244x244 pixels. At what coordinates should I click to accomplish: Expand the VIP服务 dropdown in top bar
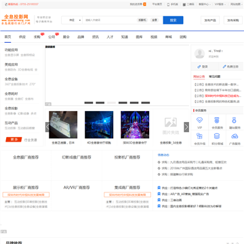tap(220, 4)
